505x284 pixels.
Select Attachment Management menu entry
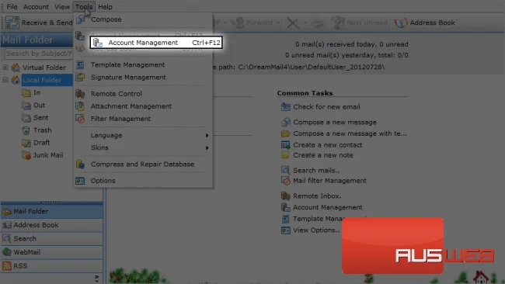click(131, 106)
